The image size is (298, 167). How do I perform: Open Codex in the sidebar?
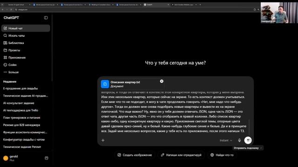[26, 65]
